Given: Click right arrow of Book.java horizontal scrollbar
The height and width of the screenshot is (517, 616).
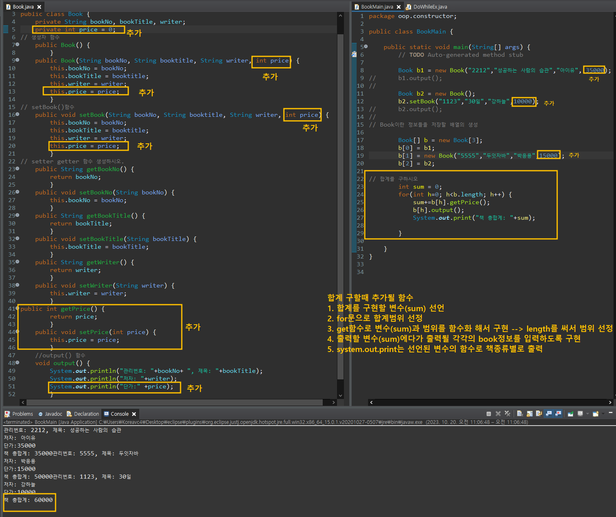Looking at the screenshot, I should coord(334,402).
